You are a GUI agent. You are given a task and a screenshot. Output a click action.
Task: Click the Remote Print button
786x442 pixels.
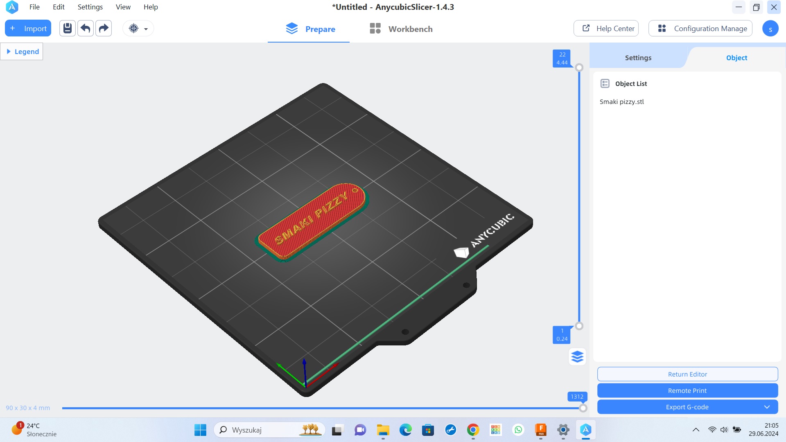687,390
